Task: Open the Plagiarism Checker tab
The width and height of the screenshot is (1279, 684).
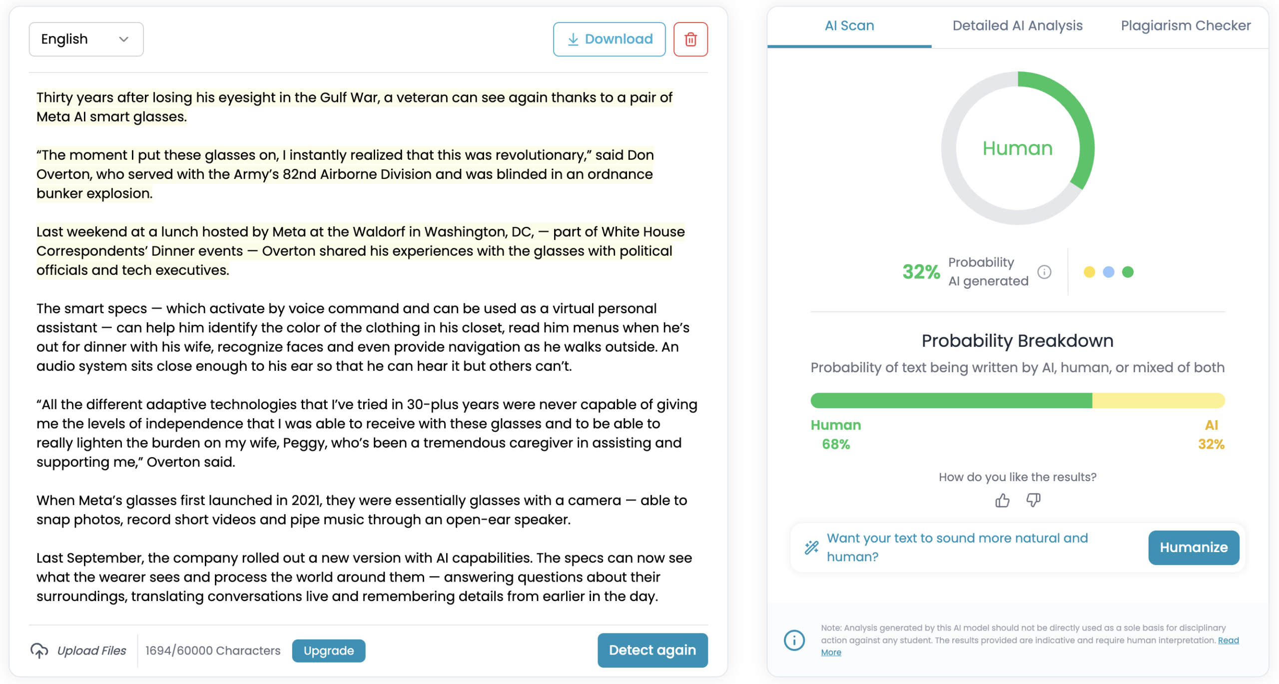Action: click(x=1185, y=25)
